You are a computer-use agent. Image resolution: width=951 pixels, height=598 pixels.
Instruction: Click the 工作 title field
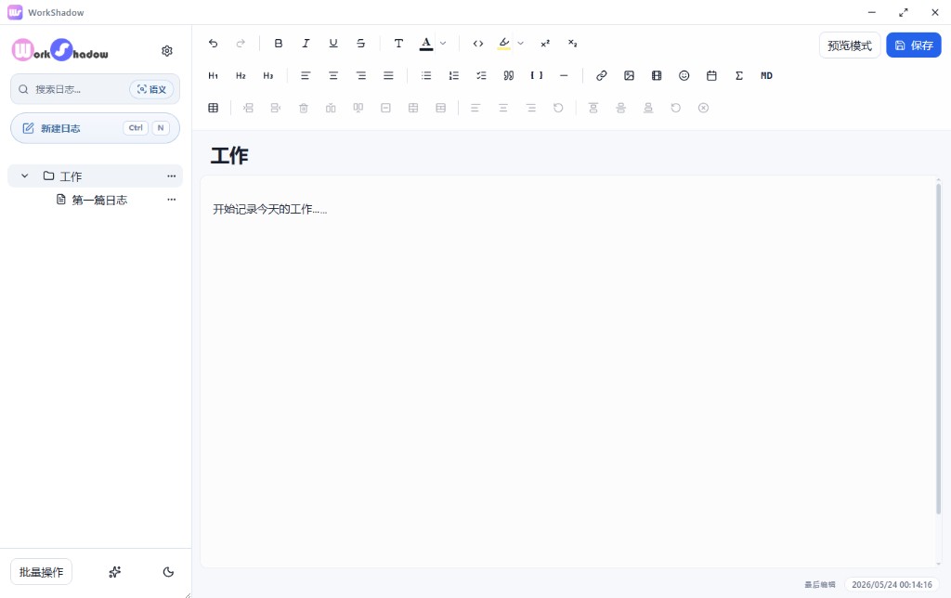(230, 155)
